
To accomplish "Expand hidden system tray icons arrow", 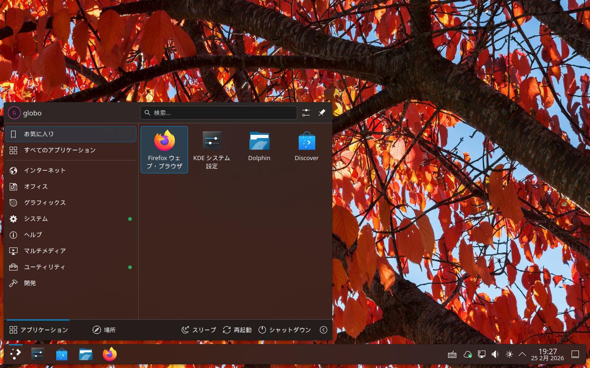I will tap(522, 354).
